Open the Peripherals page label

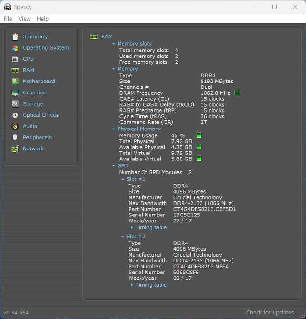point(37,137)
